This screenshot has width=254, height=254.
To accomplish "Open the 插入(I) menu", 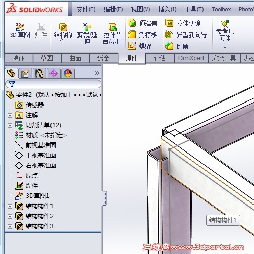I will pos(168,9).
